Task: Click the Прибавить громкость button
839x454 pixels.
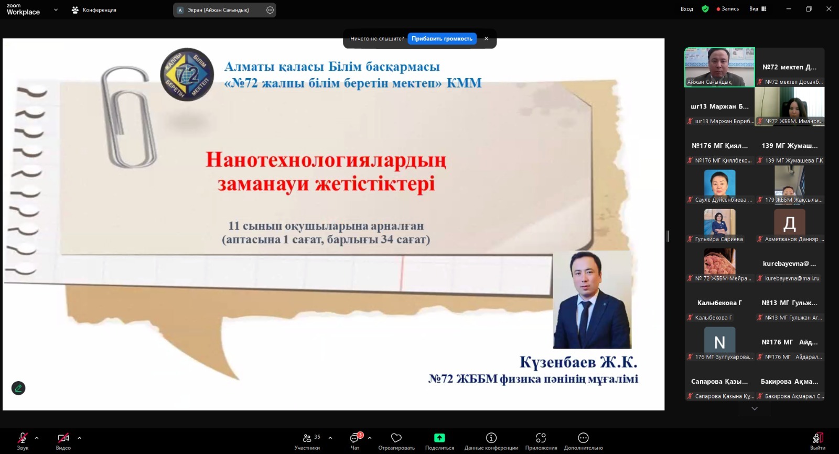Action: click(442, 39)
